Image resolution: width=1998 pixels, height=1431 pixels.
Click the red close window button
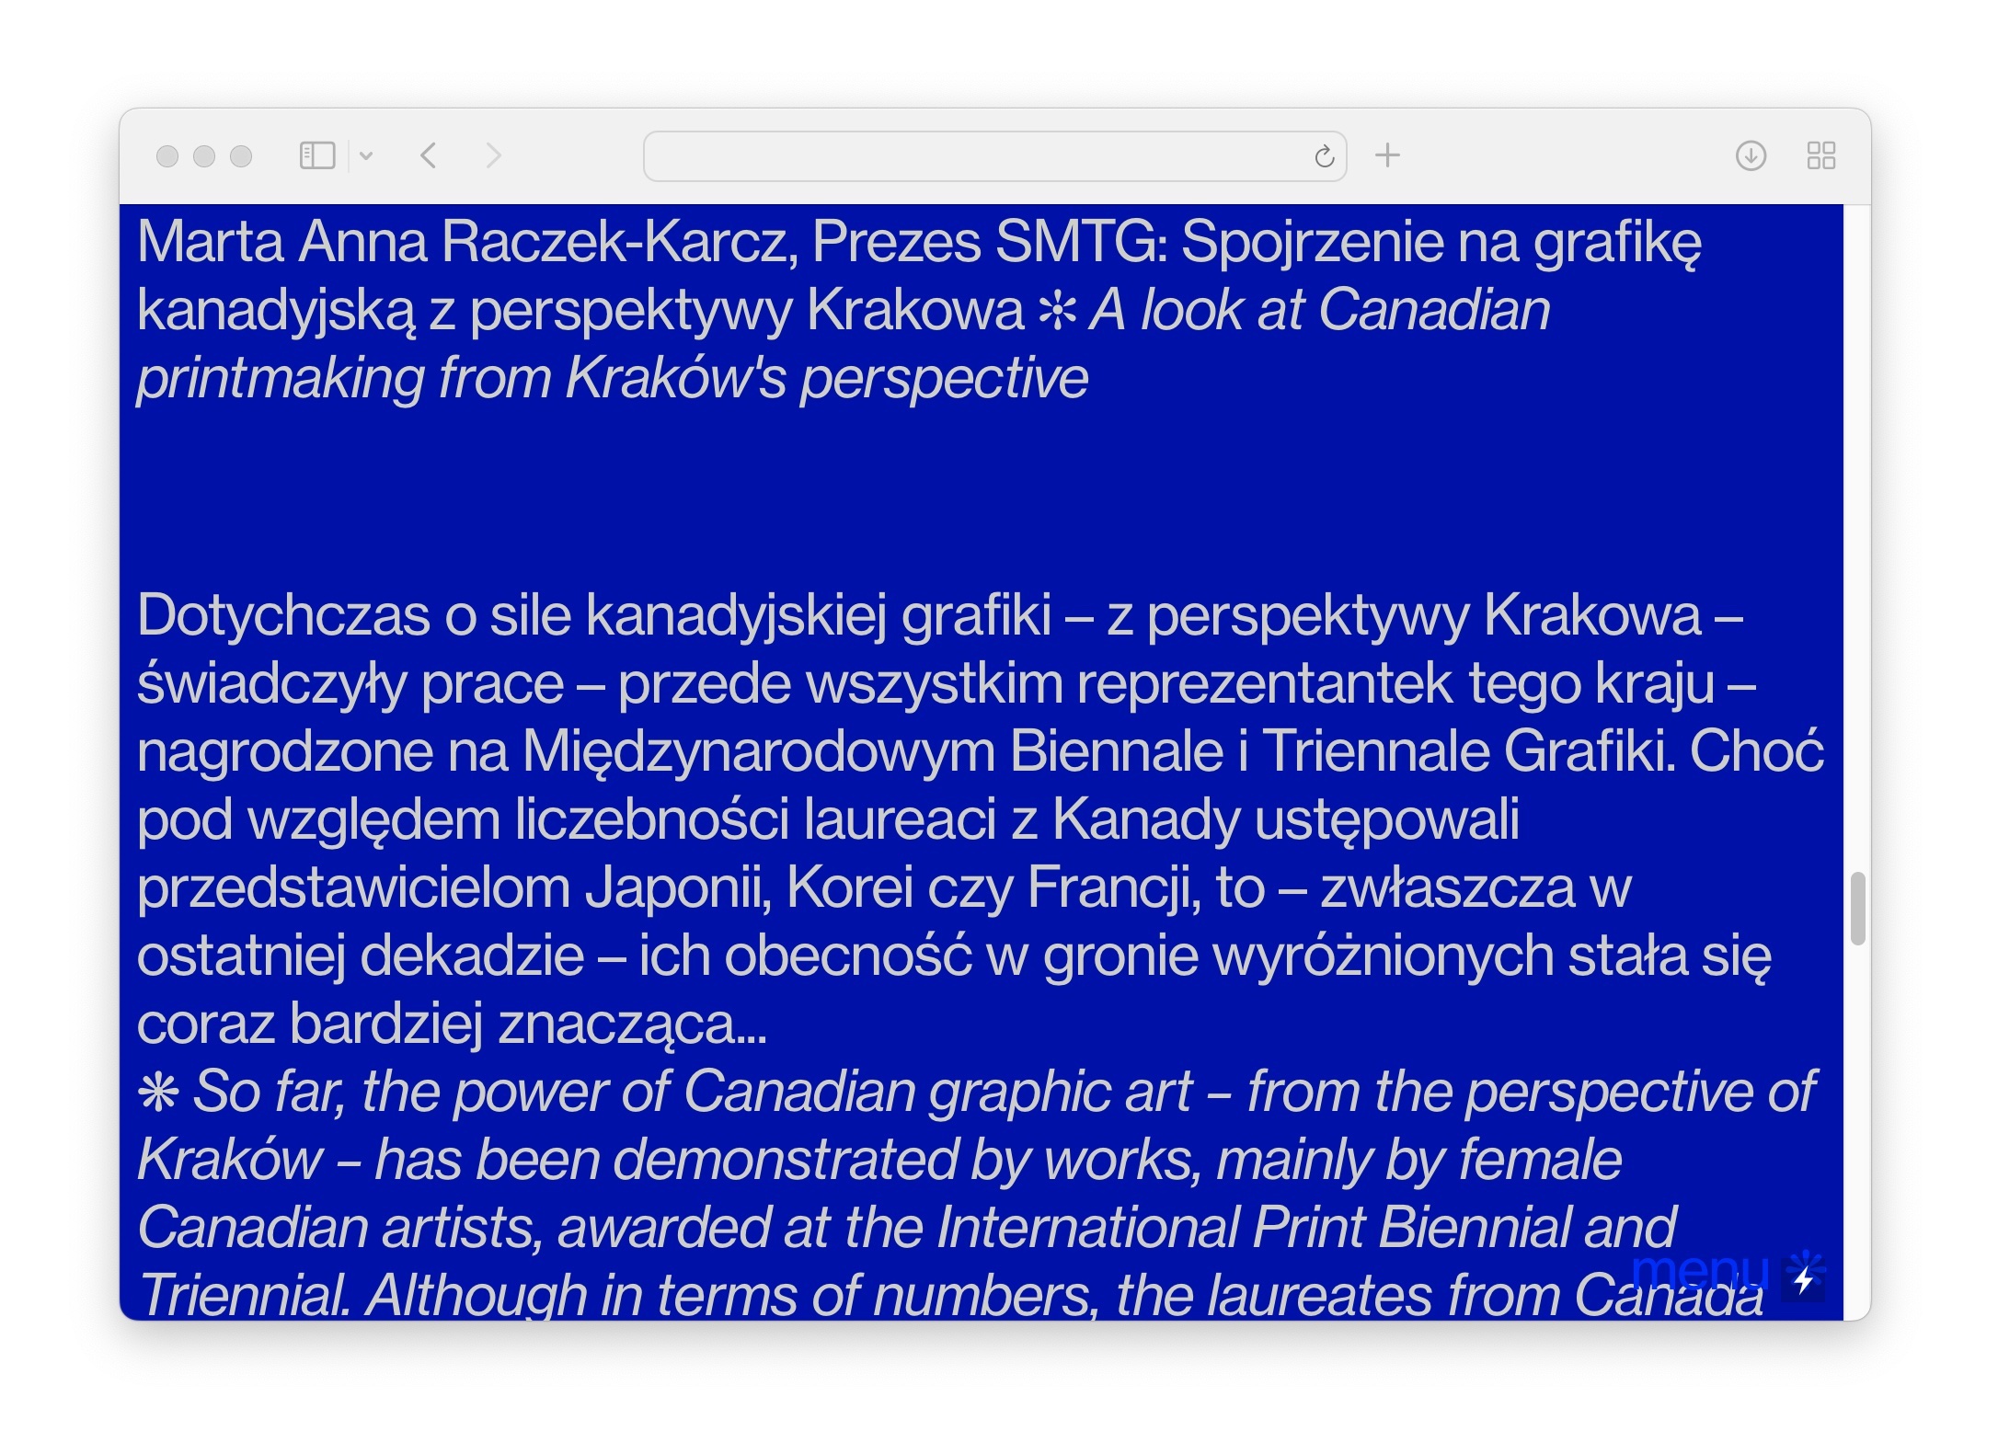[x=167, y=156]
